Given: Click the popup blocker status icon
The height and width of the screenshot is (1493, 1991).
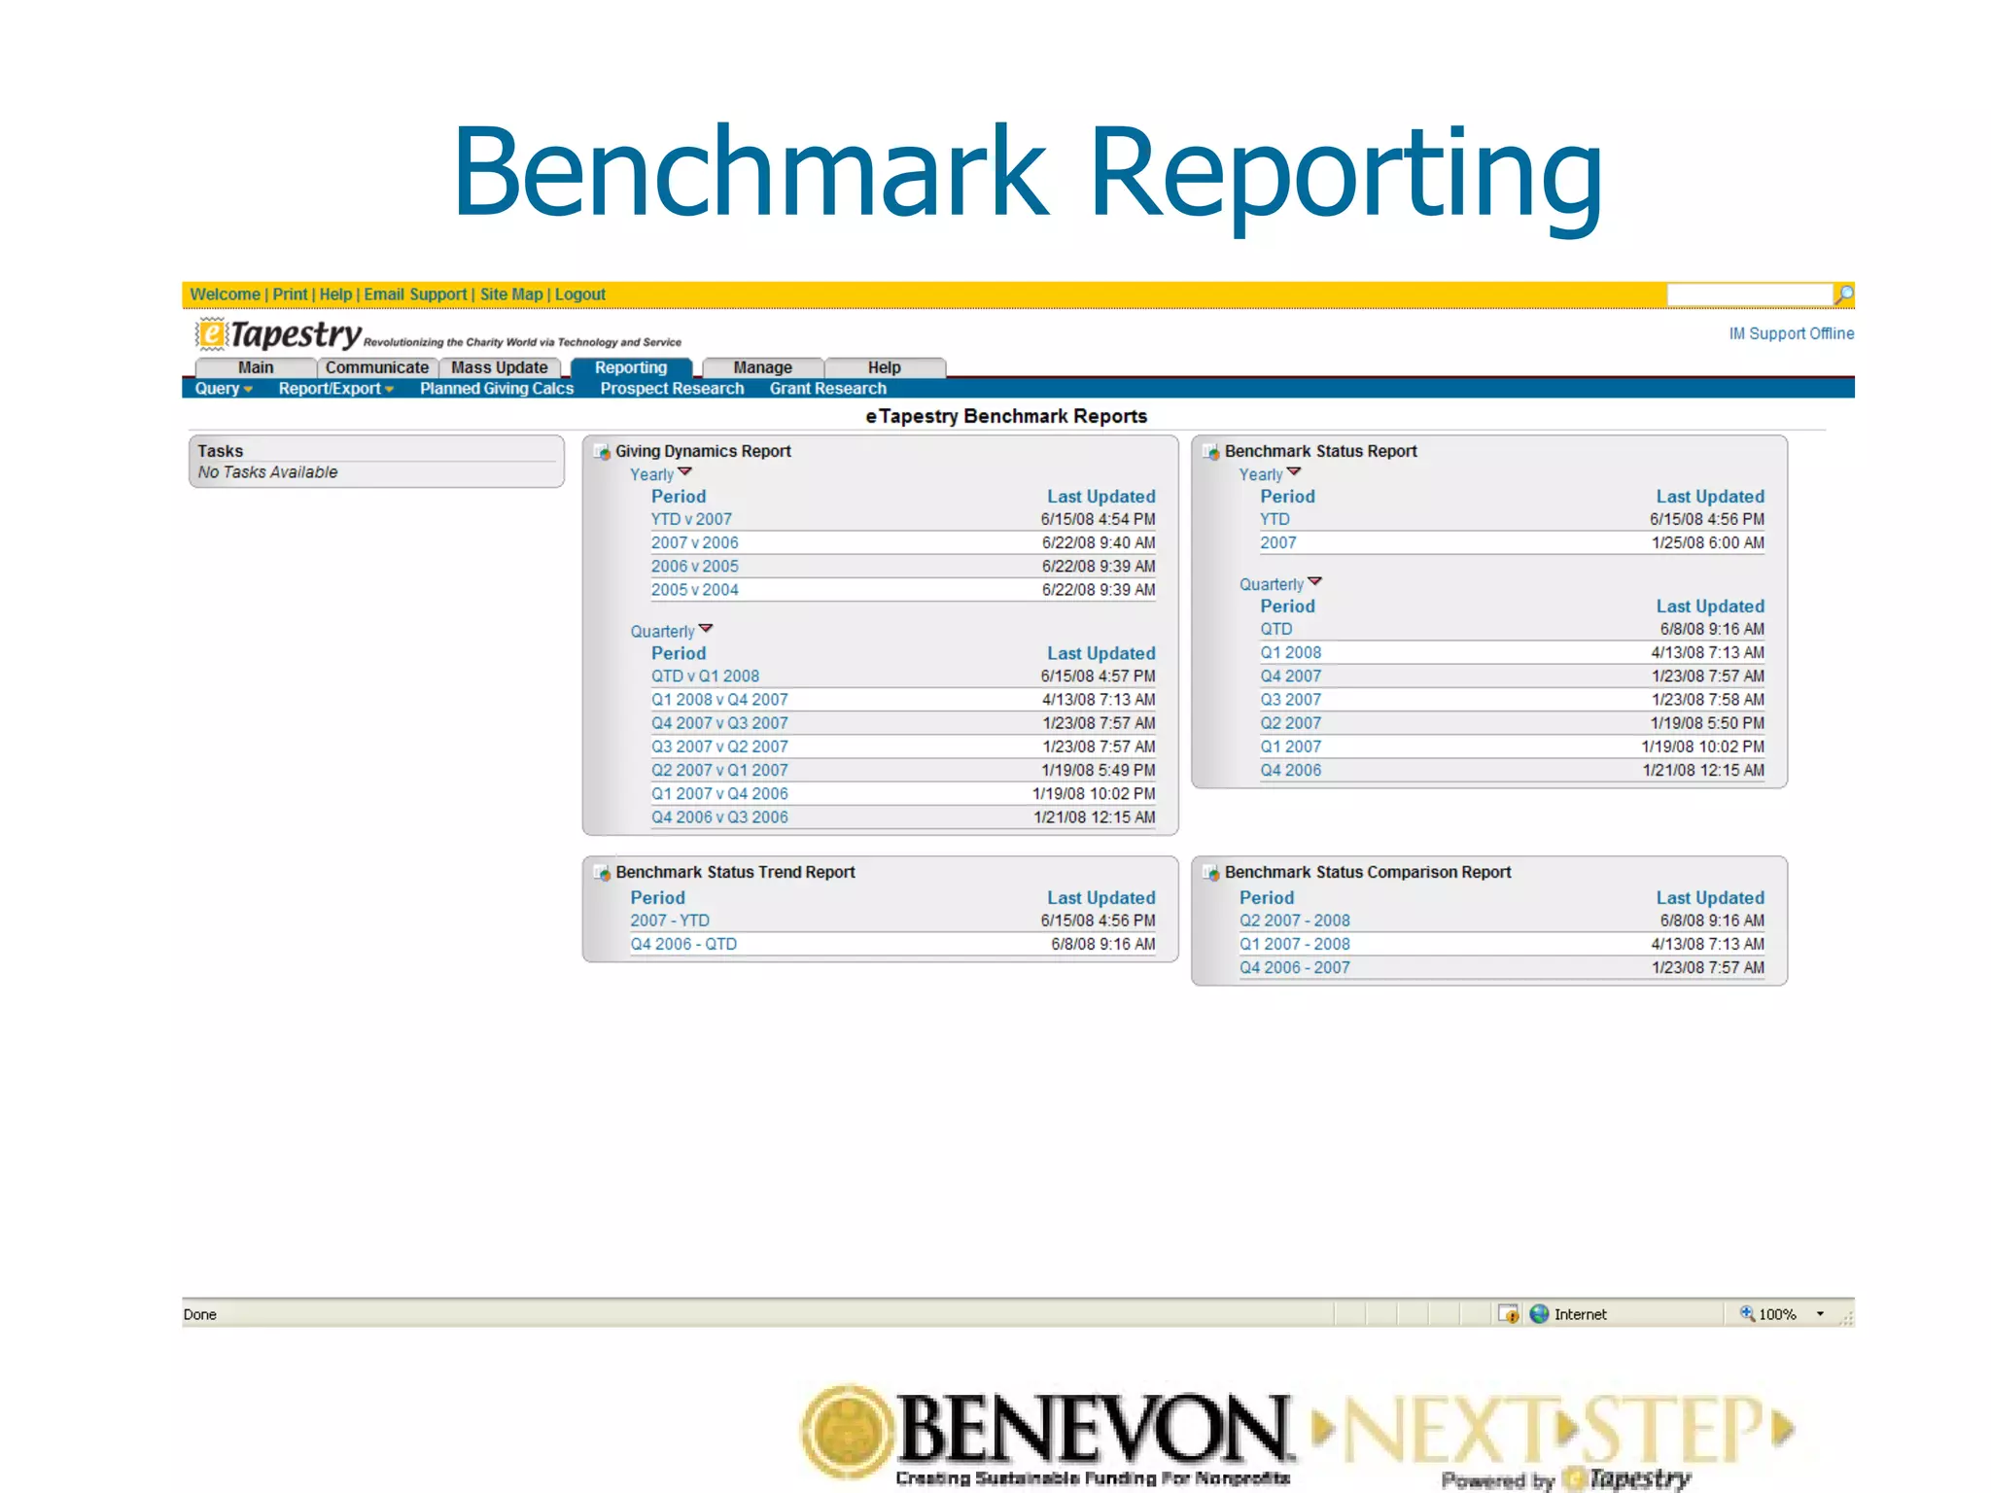Looking at the screenshot, I should pyautogui.click(x=1508, y=1314).
